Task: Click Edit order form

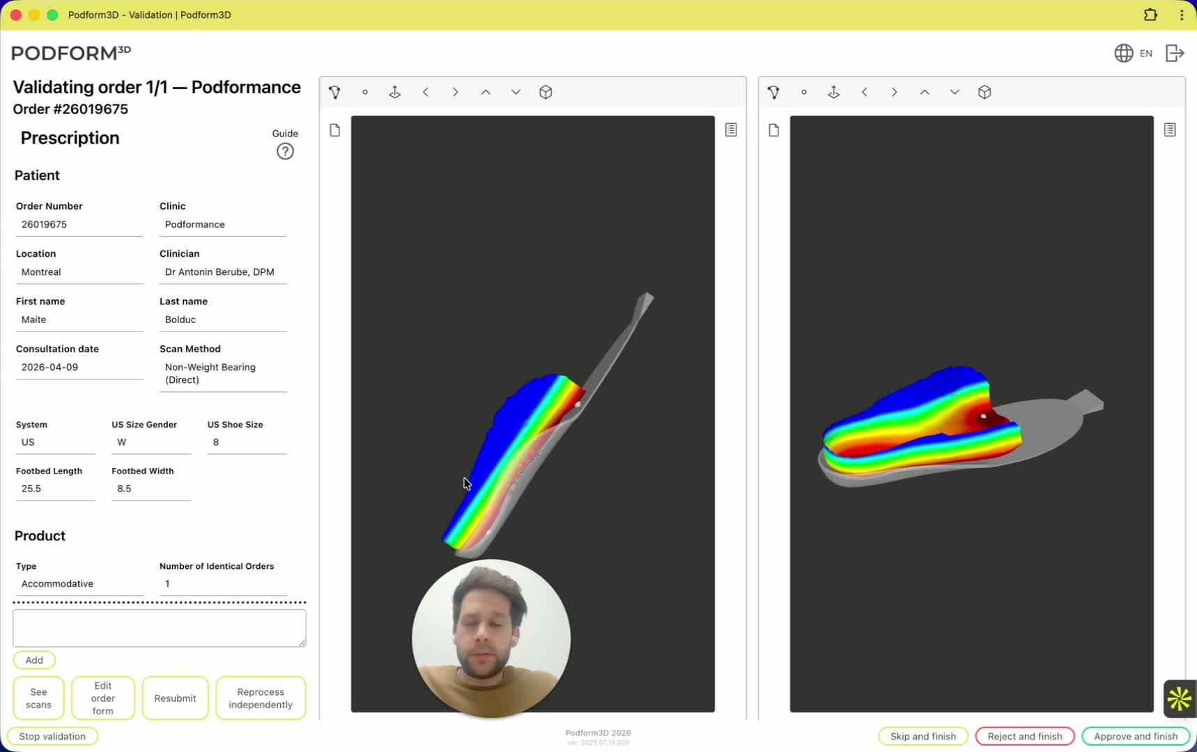Action: pos(103,698)
